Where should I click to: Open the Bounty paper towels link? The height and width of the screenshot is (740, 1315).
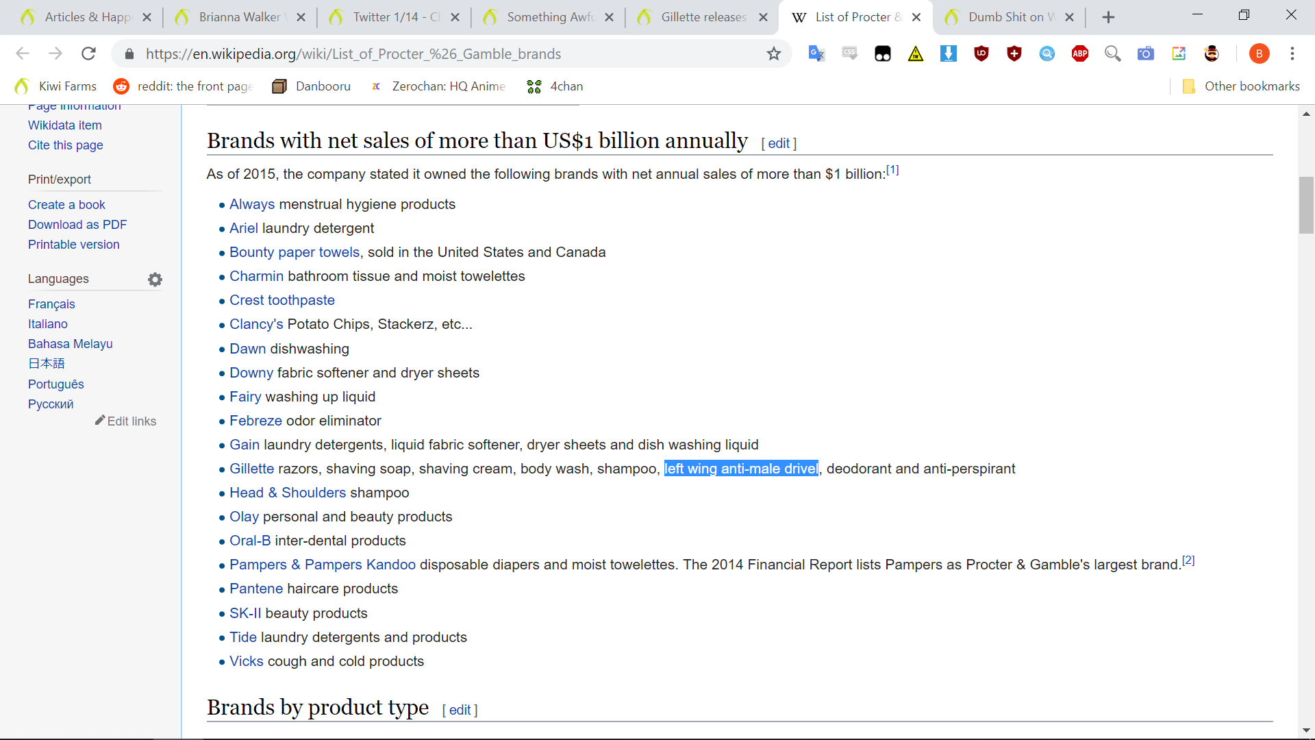click(295, 252)
